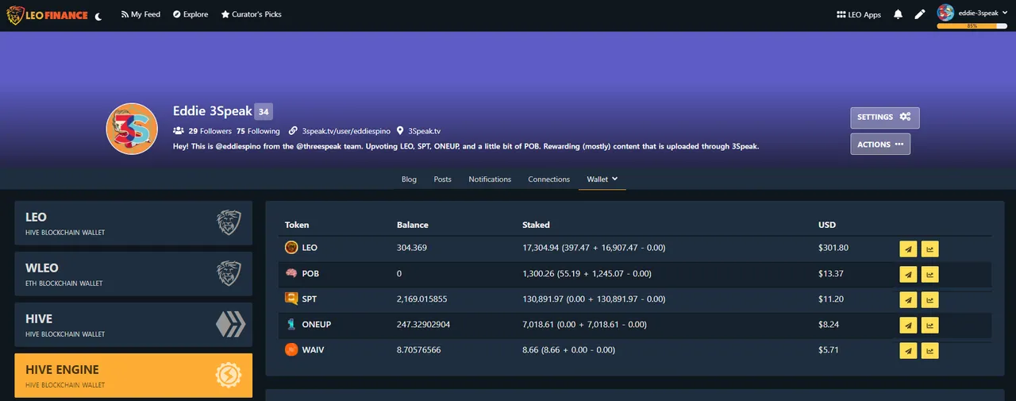Send ONEUP tokens via paper-plane icon
The height and width of the screenshot is (401, 1016).
(908, 325)
